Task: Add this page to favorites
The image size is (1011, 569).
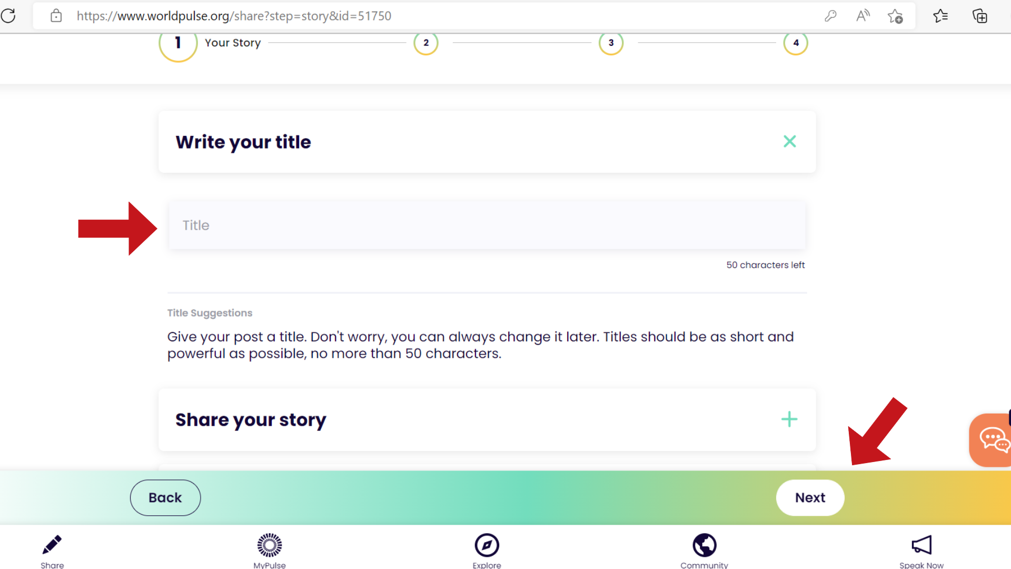Action: coord(895,16)
